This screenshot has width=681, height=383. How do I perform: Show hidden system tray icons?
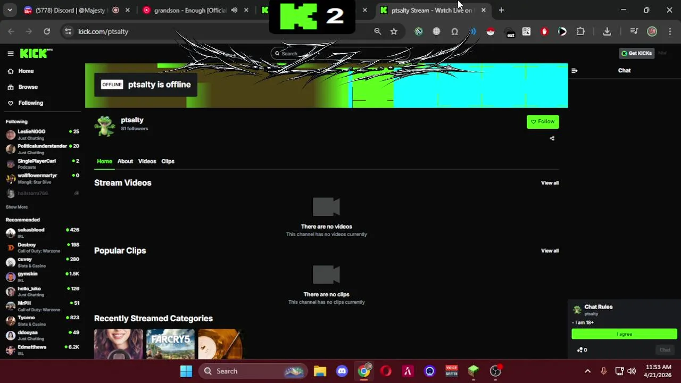coord(587,371)
